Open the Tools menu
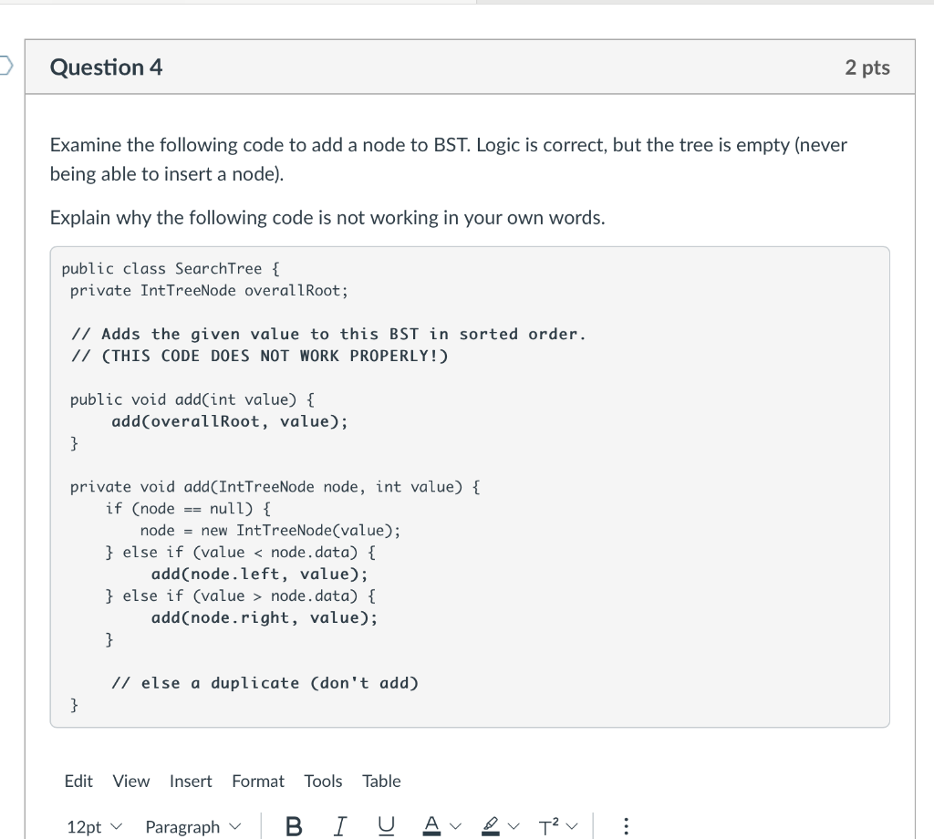Viewport: 934px width, 839px height. pos(324,781)
